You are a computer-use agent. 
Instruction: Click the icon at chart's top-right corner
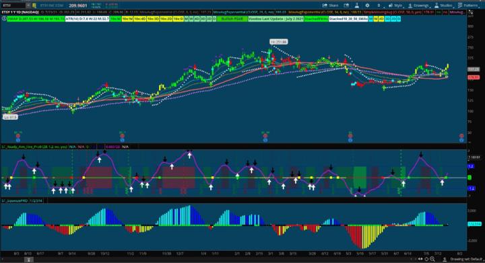tap(471, 12)
